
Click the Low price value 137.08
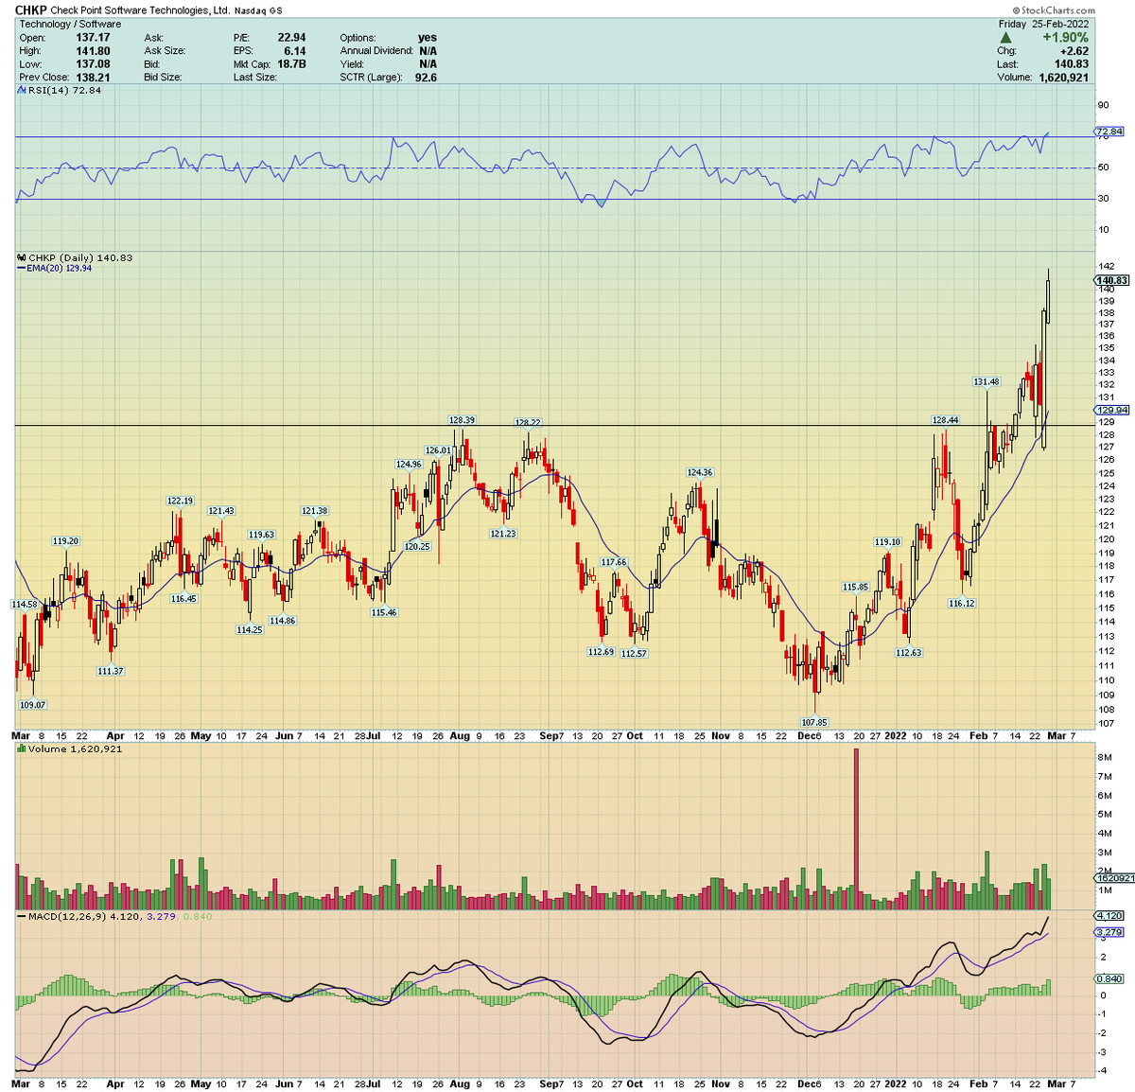click(x=93, y=64)
